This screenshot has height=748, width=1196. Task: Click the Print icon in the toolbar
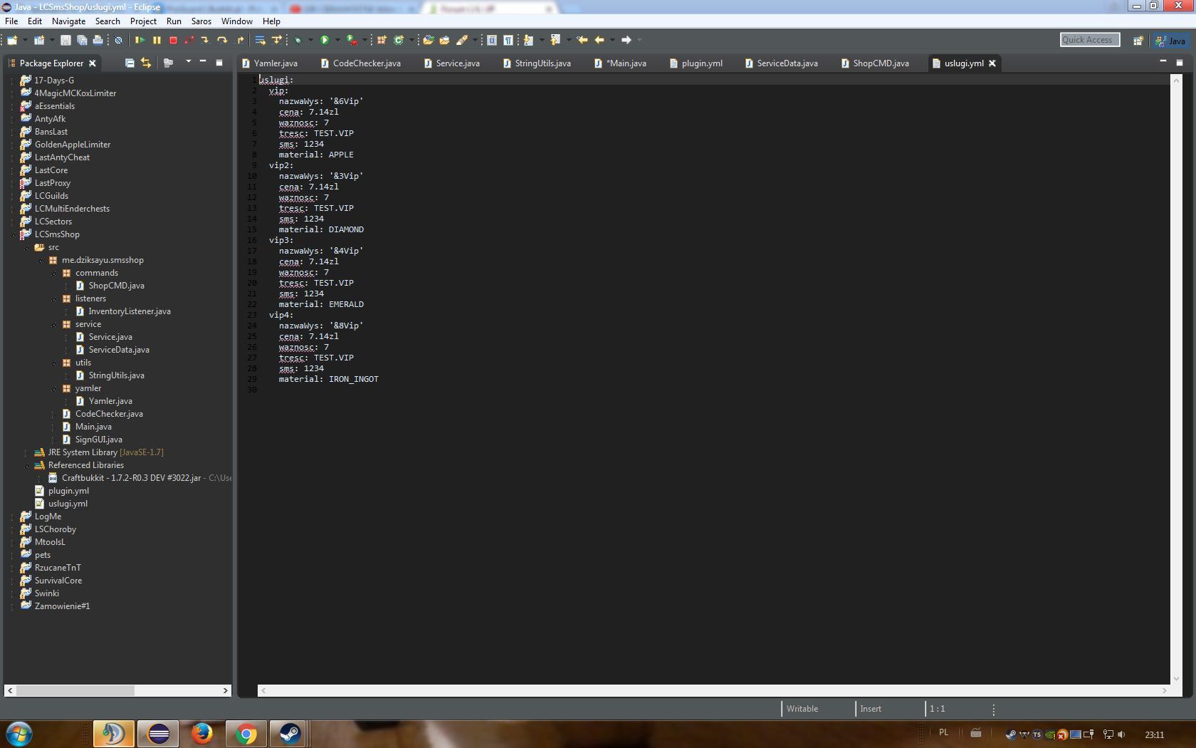pos(98,41)
